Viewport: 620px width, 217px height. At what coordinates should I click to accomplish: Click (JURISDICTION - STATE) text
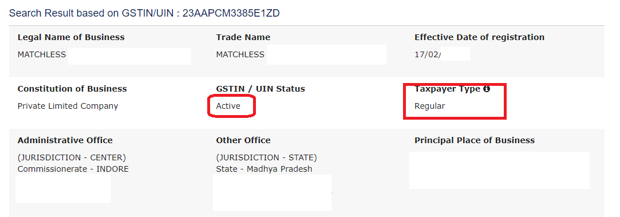click(x=267, y=157)
